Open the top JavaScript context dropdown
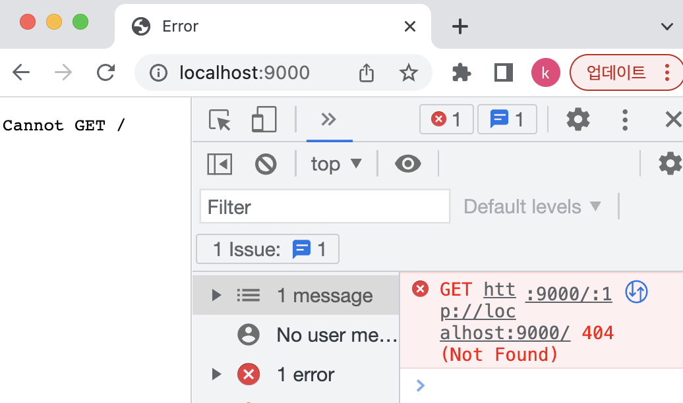 coord(336,164)
